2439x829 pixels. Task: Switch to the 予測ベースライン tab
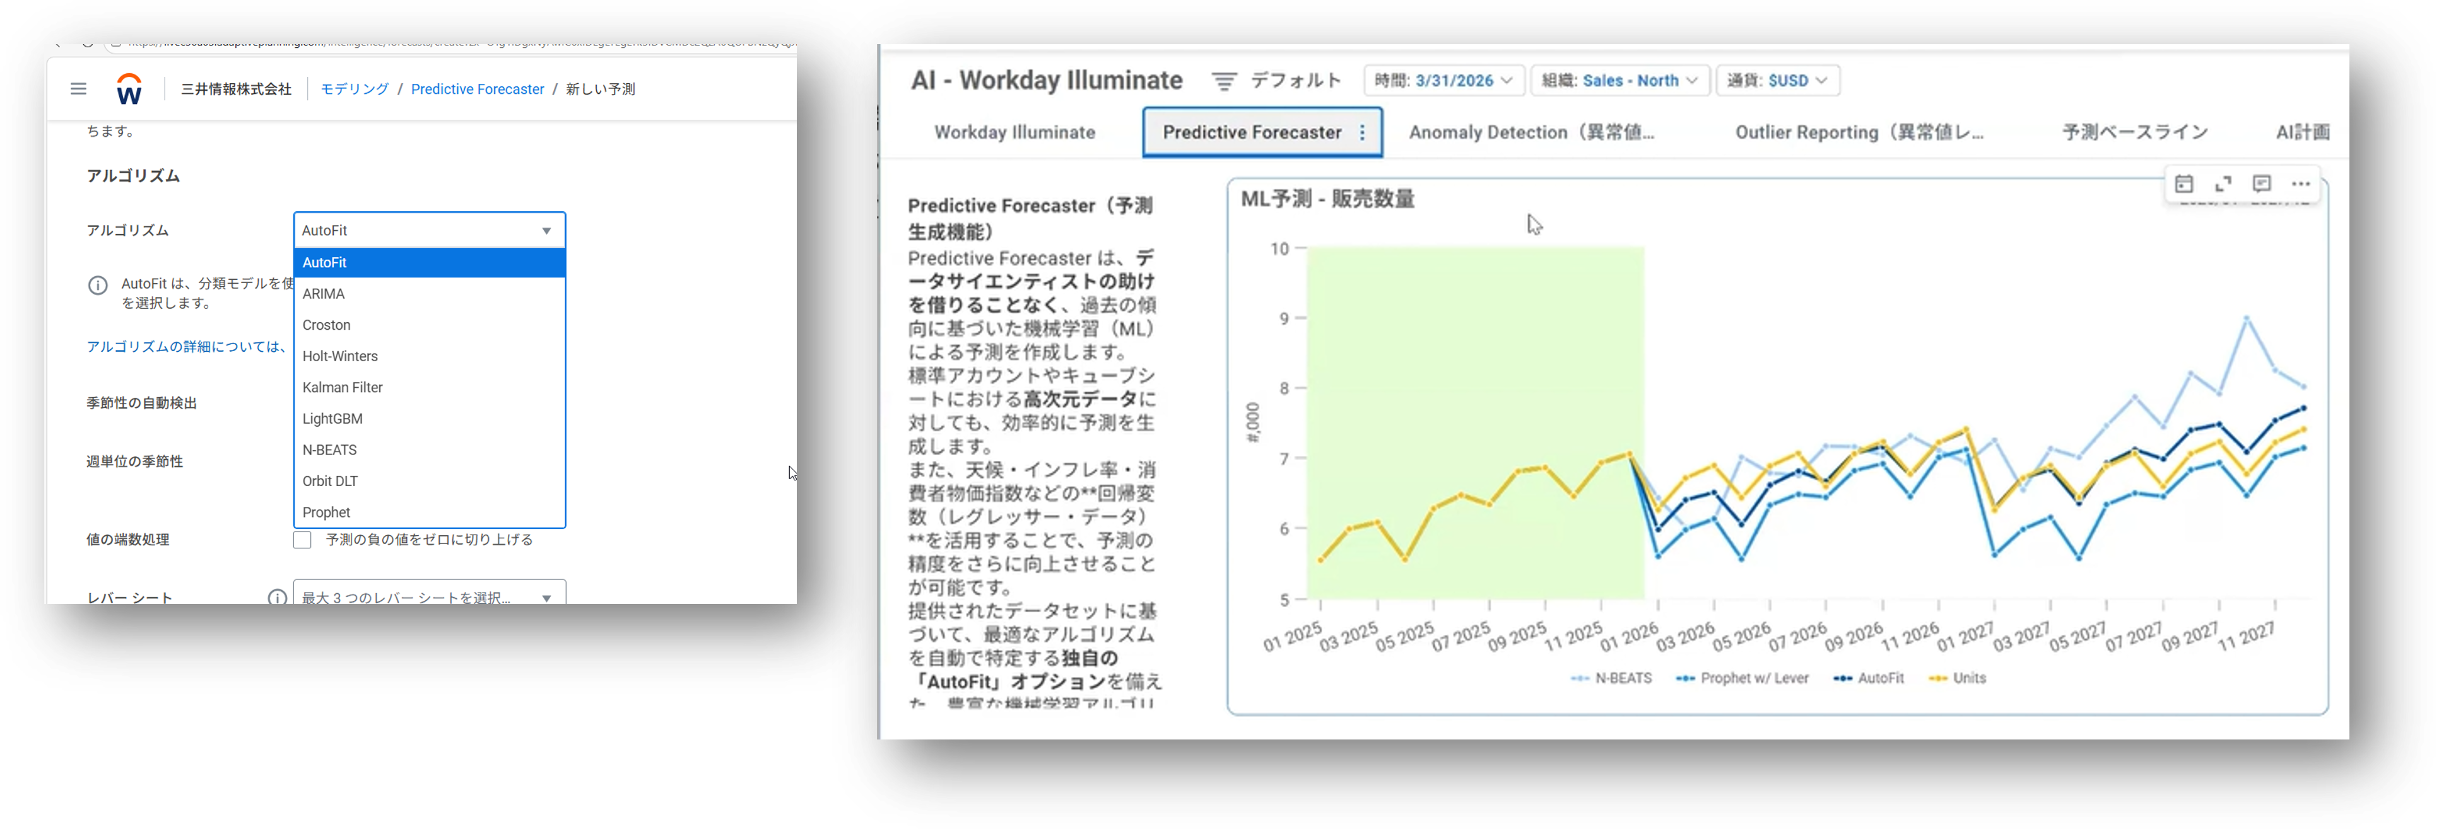click(x=2134, y=132)
